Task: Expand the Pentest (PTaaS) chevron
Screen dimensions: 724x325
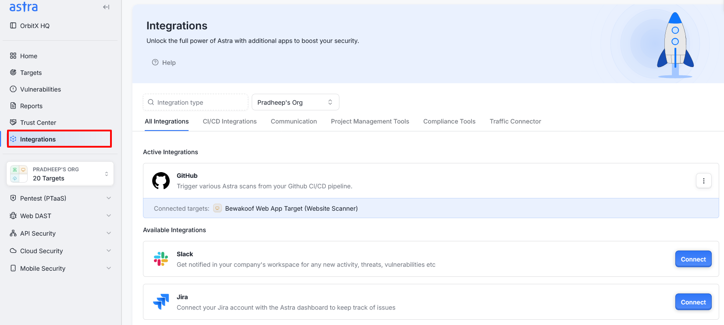Action: pyautogui.click(x=109, y=198)
